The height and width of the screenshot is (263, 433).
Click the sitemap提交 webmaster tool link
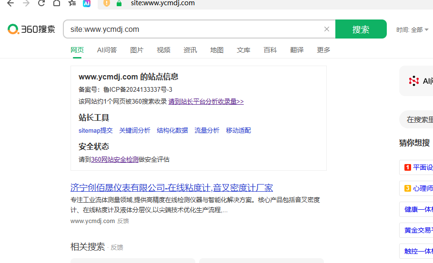click(x=95, y=130)
